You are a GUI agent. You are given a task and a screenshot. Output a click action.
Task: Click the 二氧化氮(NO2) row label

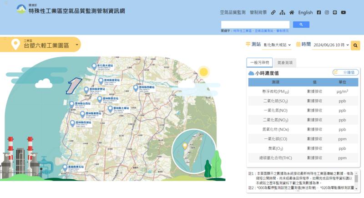(276, 120)
